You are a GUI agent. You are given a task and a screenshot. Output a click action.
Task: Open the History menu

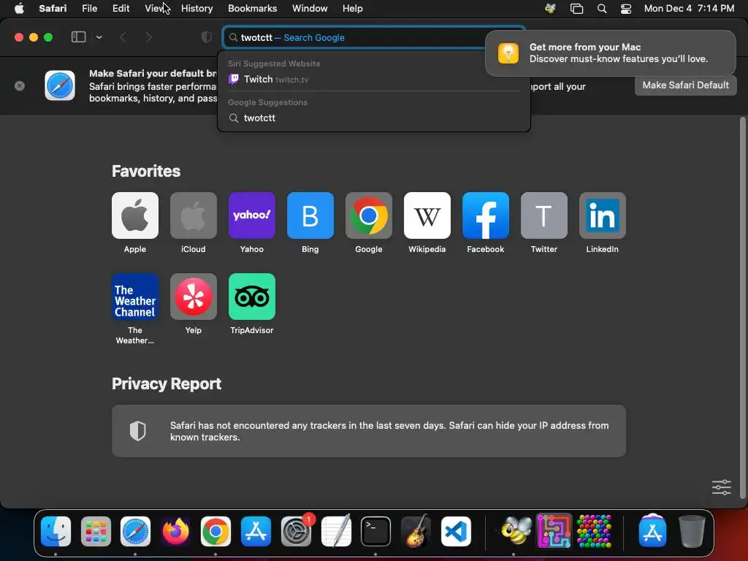pos(196,8)
